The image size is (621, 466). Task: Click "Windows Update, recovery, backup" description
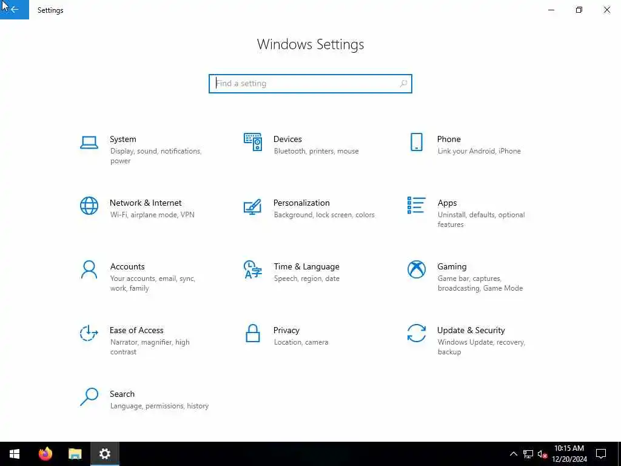(481, 347)
